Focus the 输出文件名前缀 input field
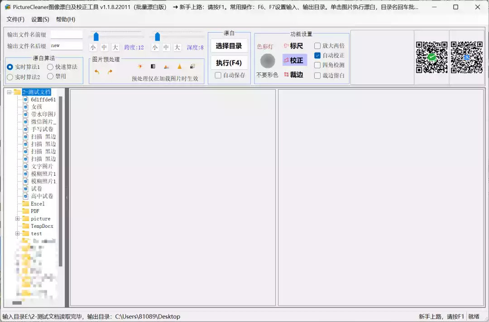489x322 pixels. (67, 34)
